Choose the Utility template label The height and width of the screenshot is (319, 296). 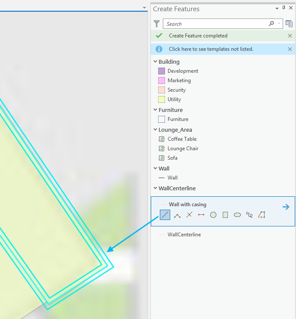point(174,99)
